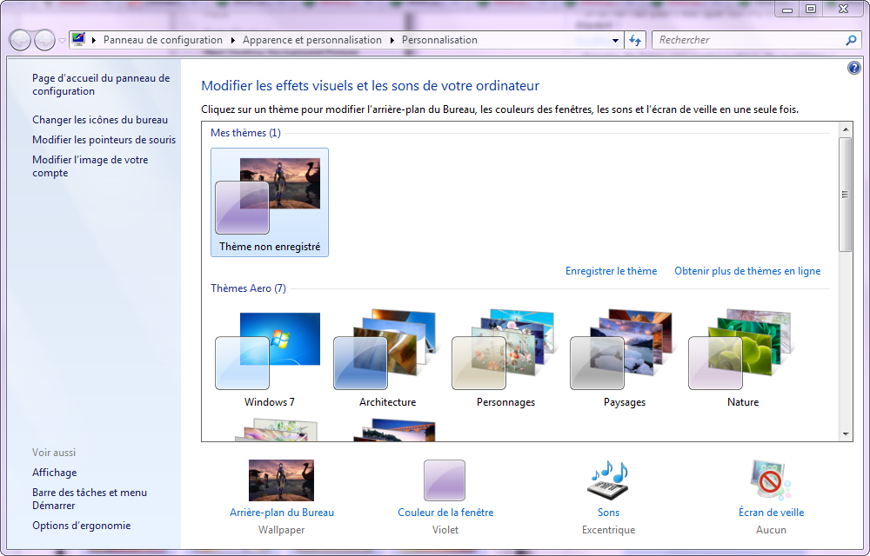Click 'Écran de veille' link
This screenshot has width=870, height=556.
click(x=771, y=513)
